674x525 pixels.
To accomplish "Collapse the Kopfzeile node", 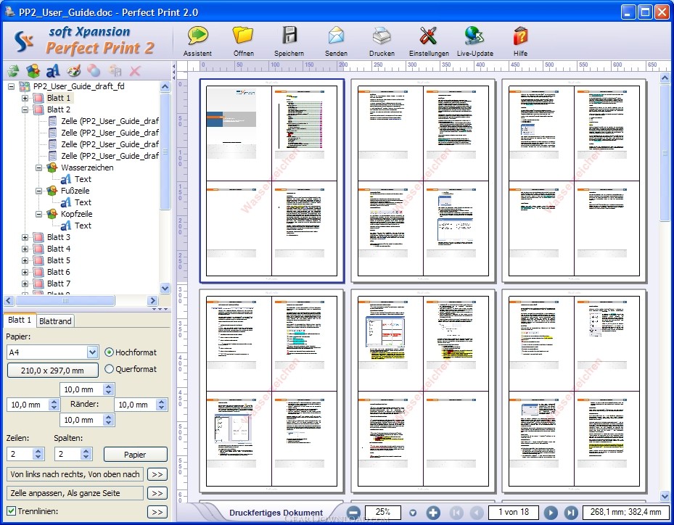I will coord(38,214).
